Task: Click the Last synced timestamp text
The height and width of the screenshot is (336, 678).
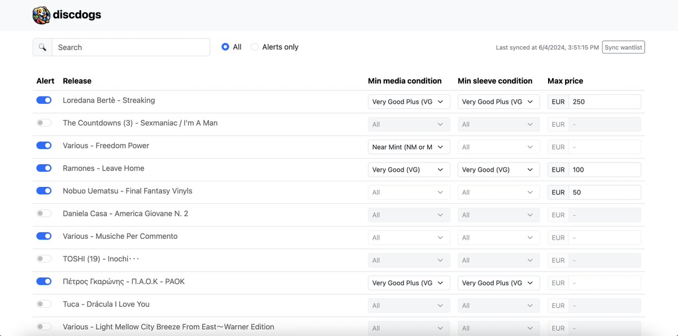Action: click(x=547, y=47)
